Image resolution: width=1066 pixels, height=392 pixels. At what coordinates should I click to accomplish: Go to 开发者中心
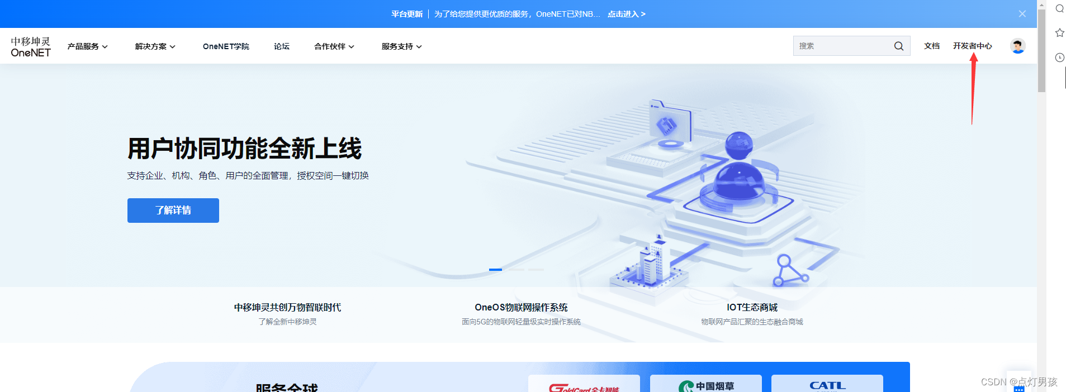pyautogui.click(x=973, y=46)
